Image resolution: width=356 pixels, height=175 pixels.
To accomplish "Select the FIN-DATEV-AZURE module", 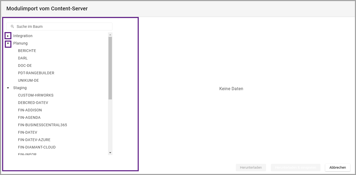I will click(x=34, y=140).
